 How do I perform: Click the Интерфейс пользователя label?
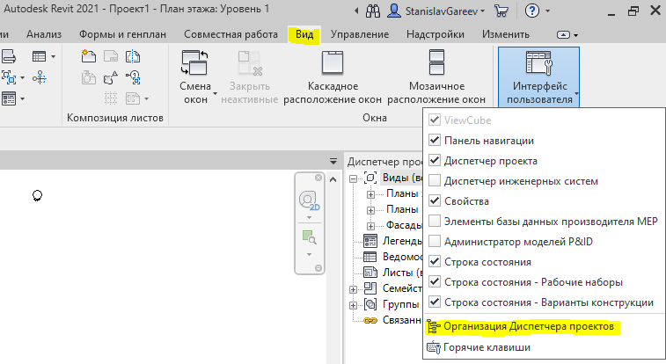(x=539, y=93)
